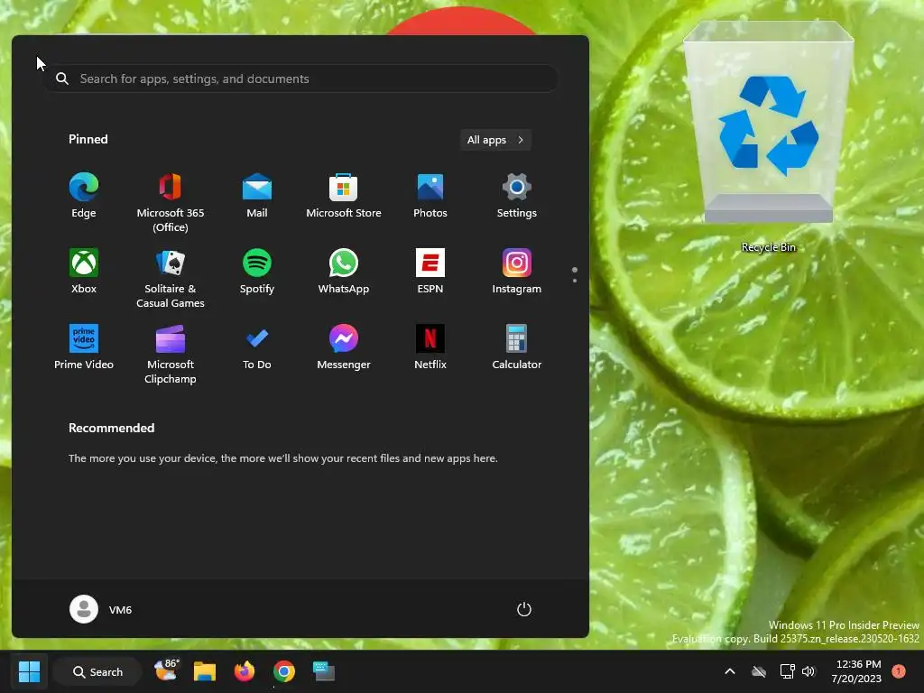Launch the Photos app
Viewport: 924px width, 693px height.
click(430, 196)
